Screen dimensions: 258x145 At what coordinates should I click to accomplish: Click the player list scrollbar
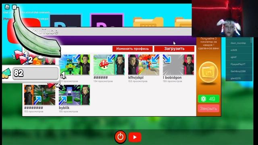pyautogui.click(x=251, y=40)
